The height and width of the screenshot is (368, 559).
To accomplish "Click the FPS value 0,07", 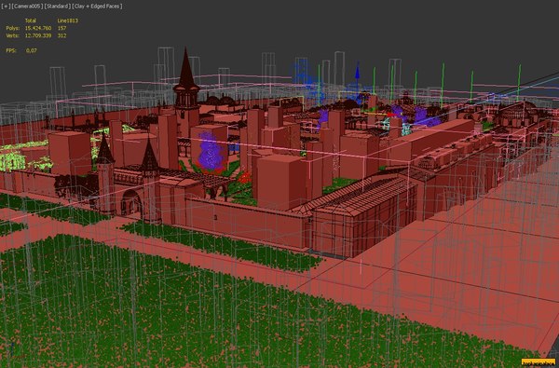I will pyautogui.click(x=32, y=50).
